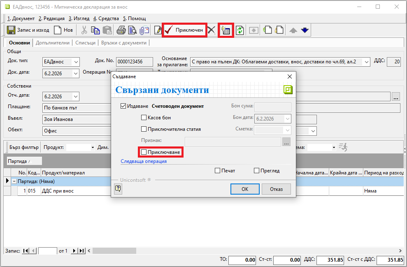
Task: Open the Док. тип dropdown
Action: coord(76,62)
